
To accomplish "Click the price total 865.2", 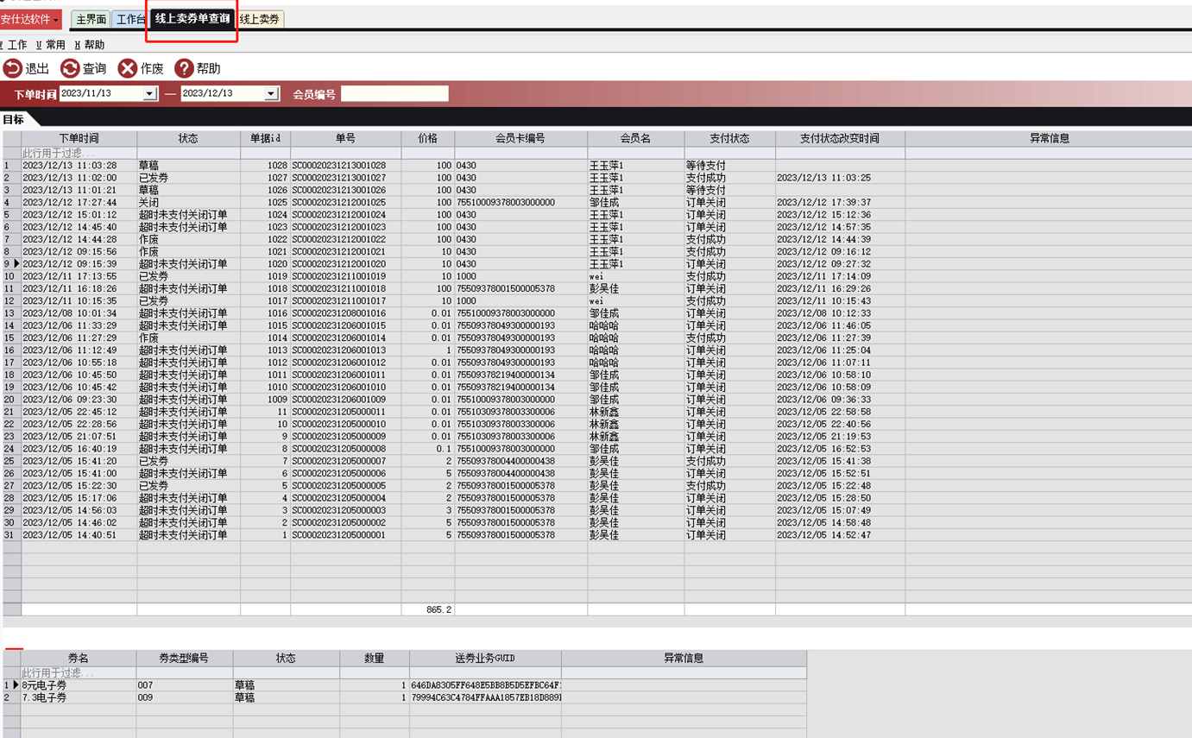I will click(x=427, y=609).
